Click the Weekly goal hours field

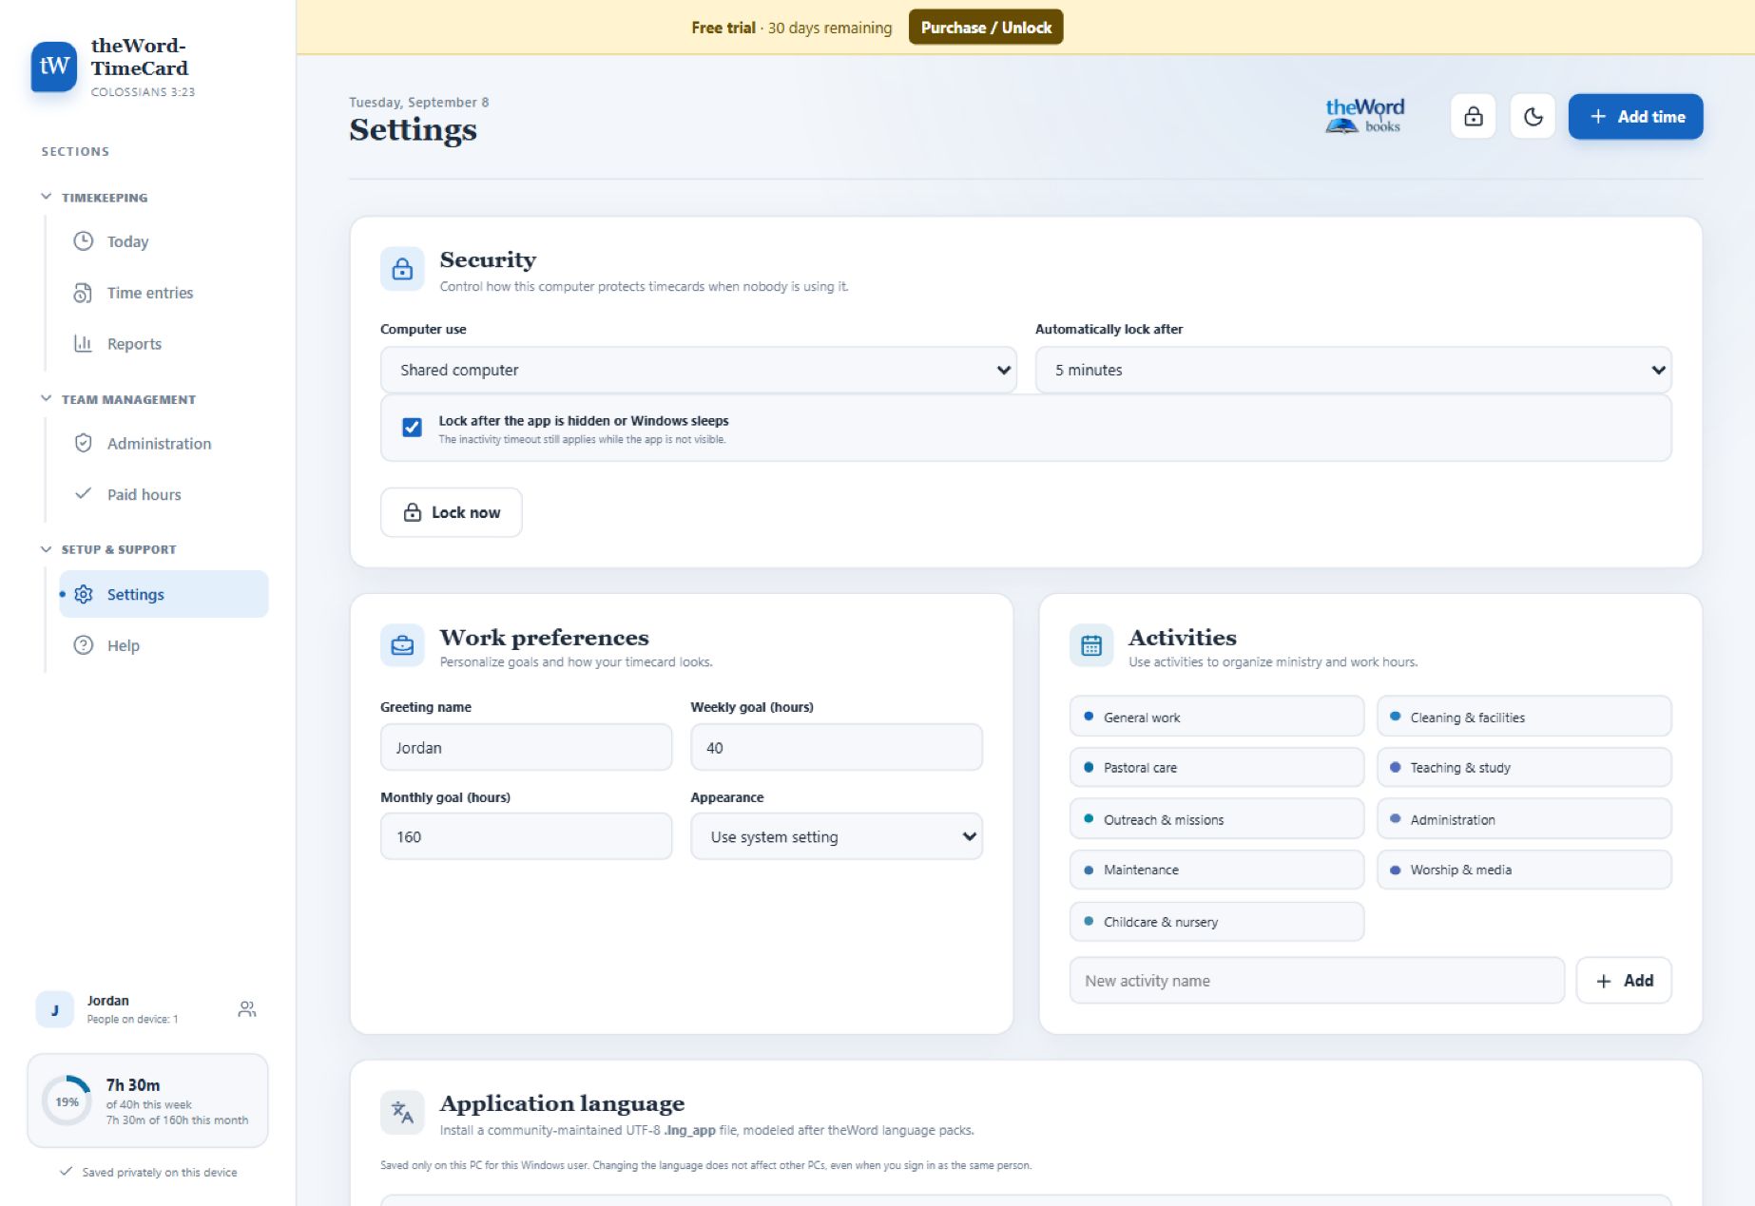coord(837,748)
